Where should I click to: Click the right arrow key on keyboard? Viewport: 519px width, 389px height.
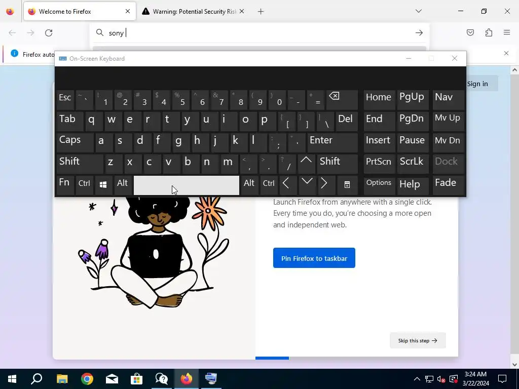326,184
